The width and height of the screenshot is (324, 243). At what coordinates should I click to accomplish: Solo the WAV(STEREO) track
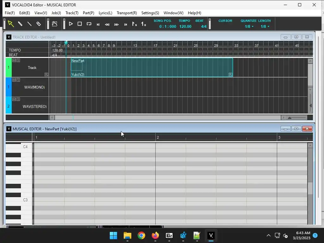(18, 99)
